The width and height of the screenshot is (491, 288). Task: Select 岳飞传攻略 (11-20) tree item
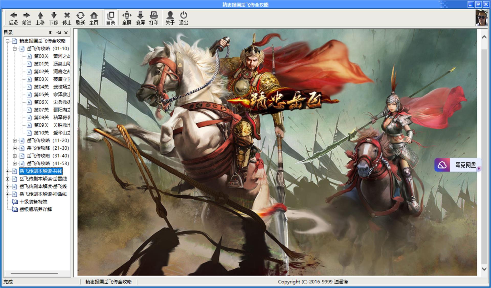[x=48, y=140]
